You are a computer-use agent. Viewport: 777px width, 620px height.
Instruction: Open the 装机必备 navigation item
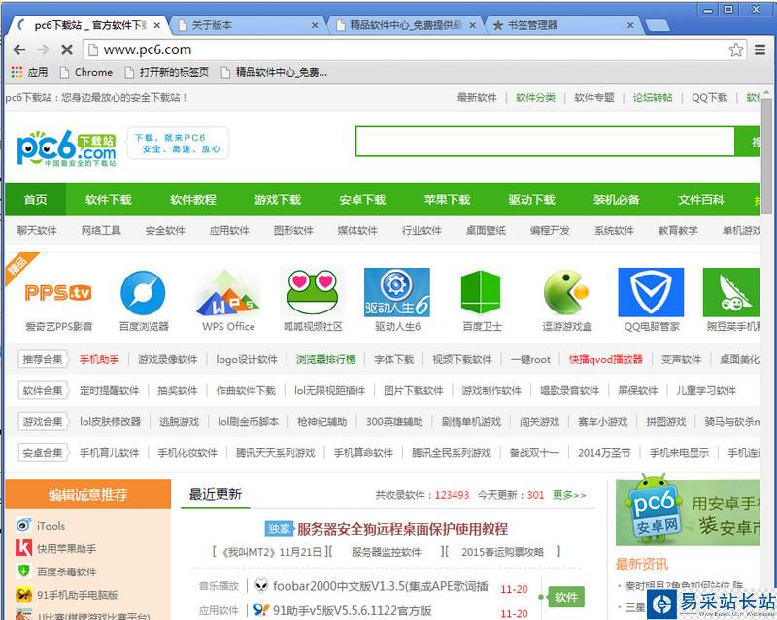coord(617,200)
